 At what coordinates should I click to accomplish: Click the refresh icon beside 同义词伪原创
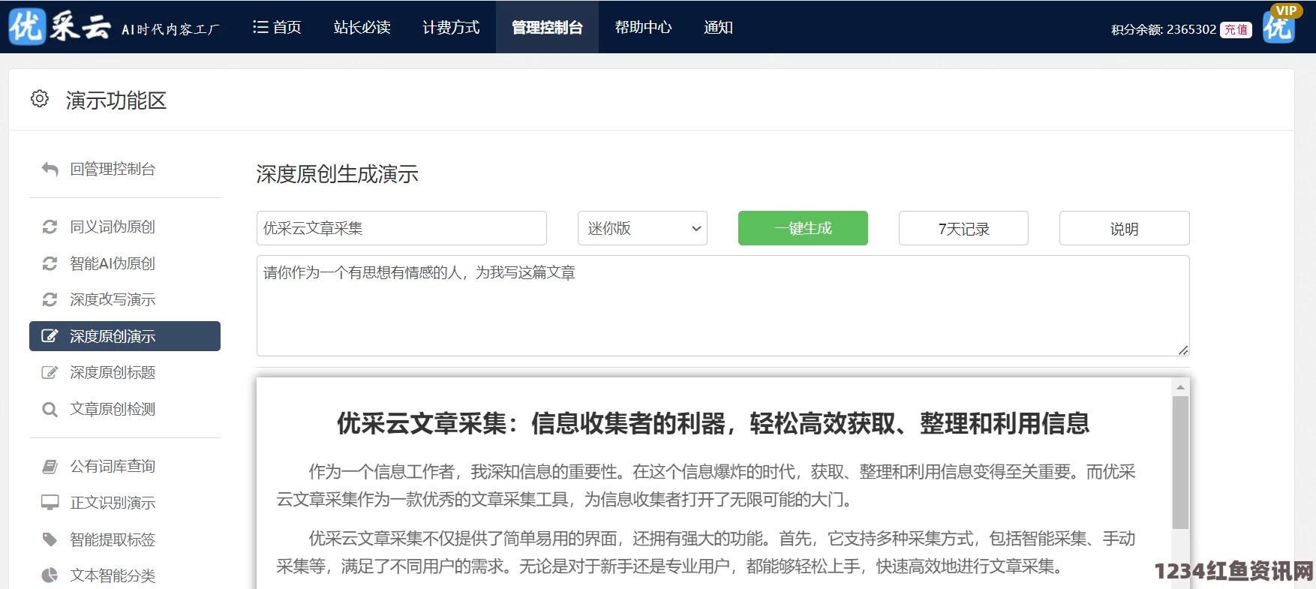[x=50, y=227]
